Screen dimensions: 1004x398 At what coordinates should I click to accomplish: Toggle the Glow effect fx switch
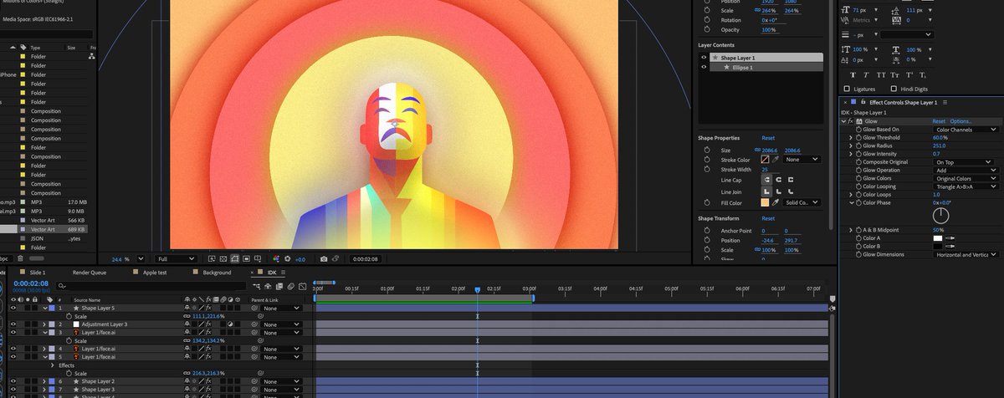[852, 121]
